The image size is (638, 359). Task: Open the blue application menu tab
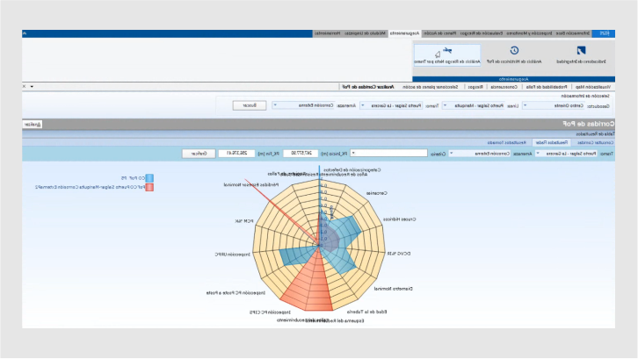pyautogui.click(x=604, y=33)
